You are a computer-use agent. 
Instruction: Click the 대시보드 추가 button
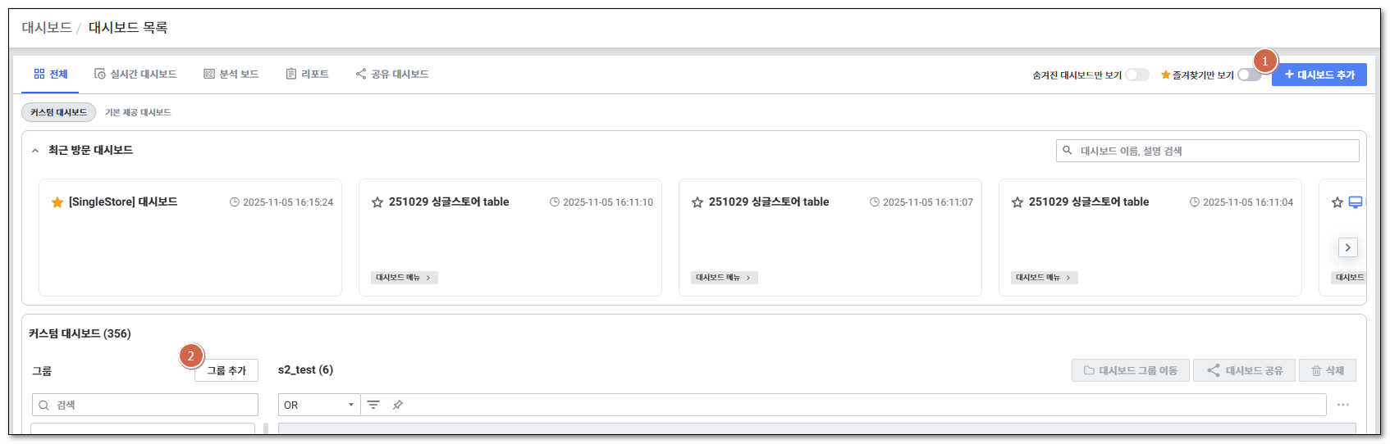[1319, 75]
